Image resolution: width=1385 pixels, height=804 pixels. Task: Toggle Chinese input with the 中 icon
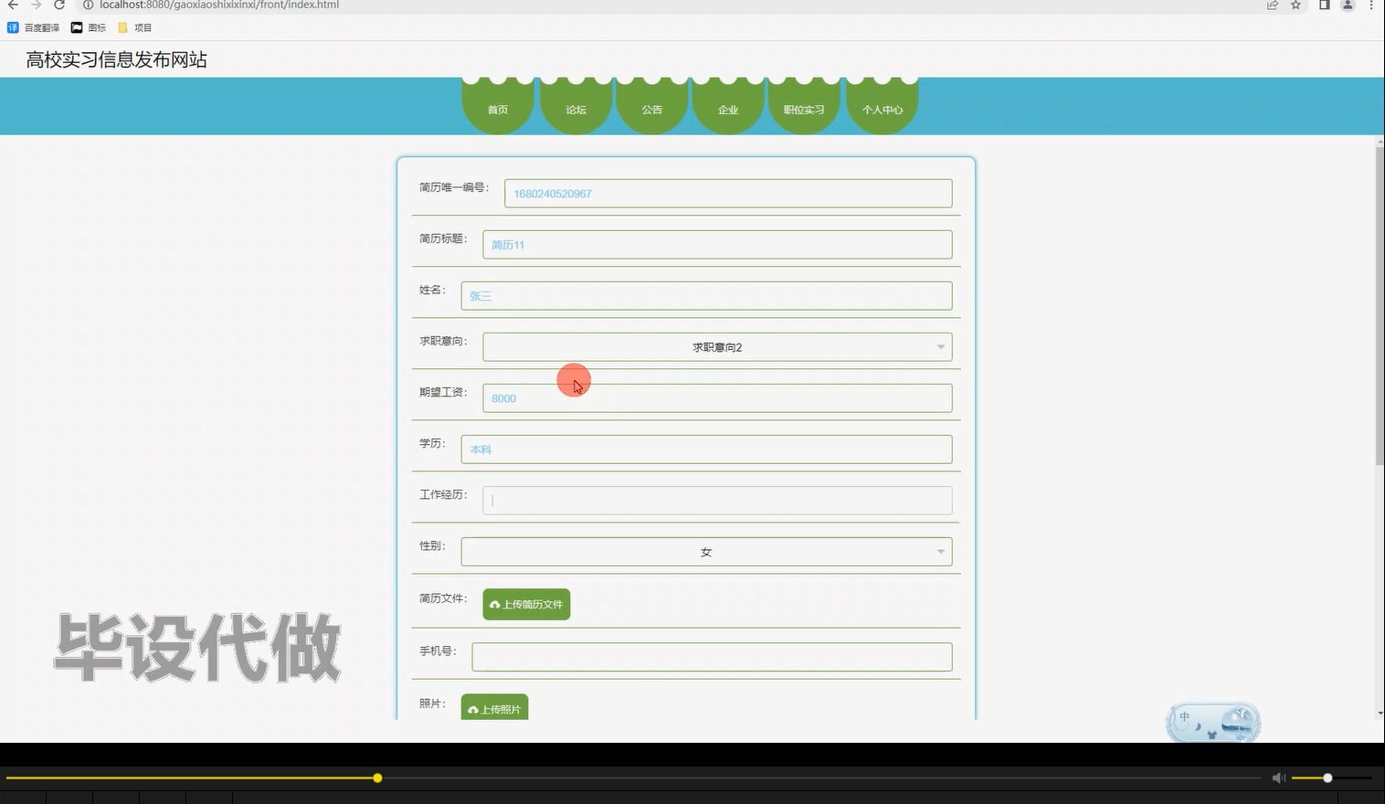tap(1186, 716)
